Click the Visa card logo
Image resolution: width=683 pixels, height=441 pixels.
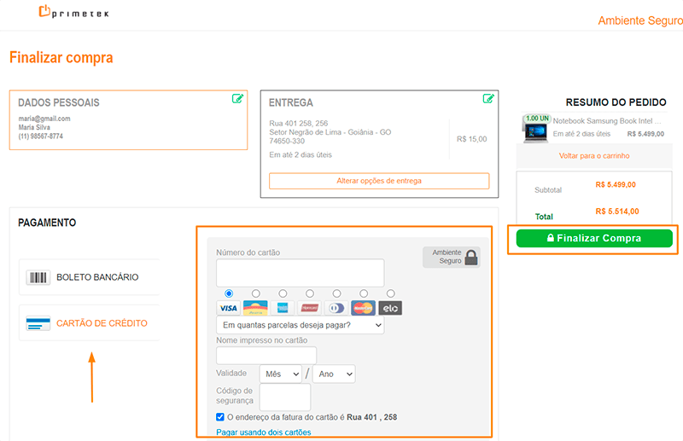[228, 308]
